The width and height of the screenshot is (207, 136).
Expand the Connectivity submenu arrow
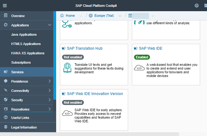(x=50, y=90)
